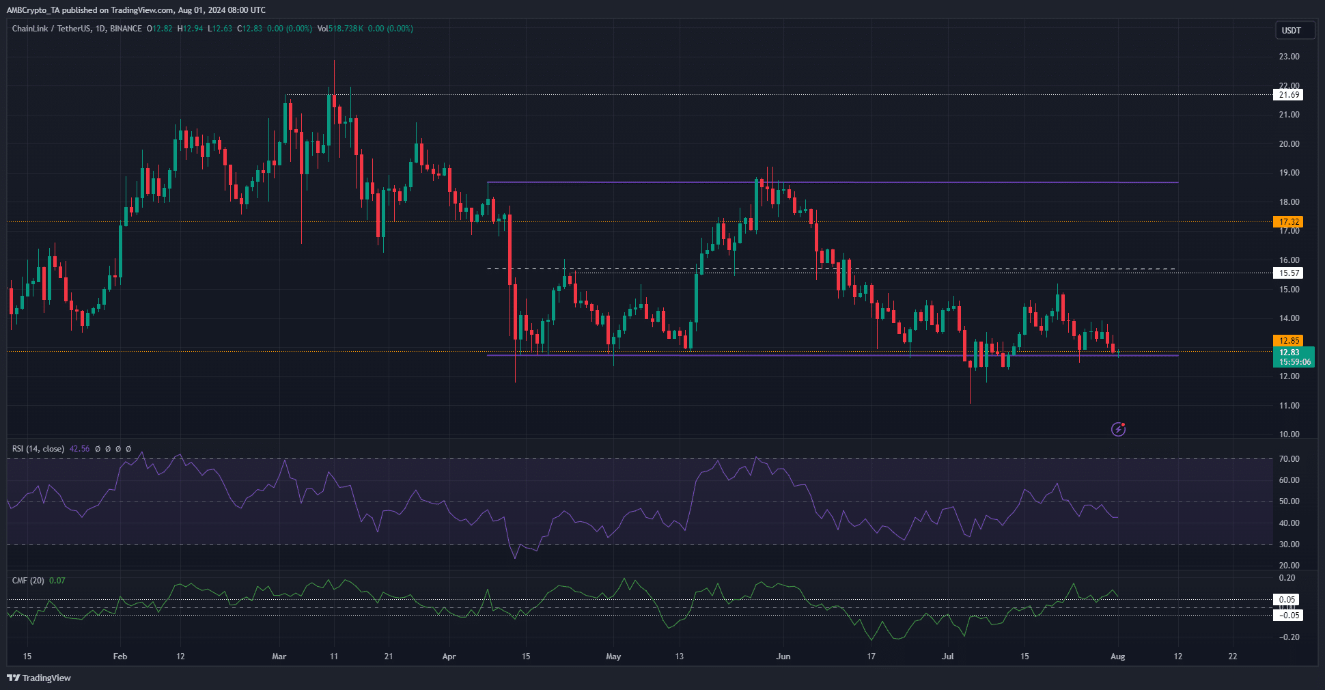
Task: Click the RSI 50.00 axis tick
Action: pyautogui.click(x=1289, y=501)
